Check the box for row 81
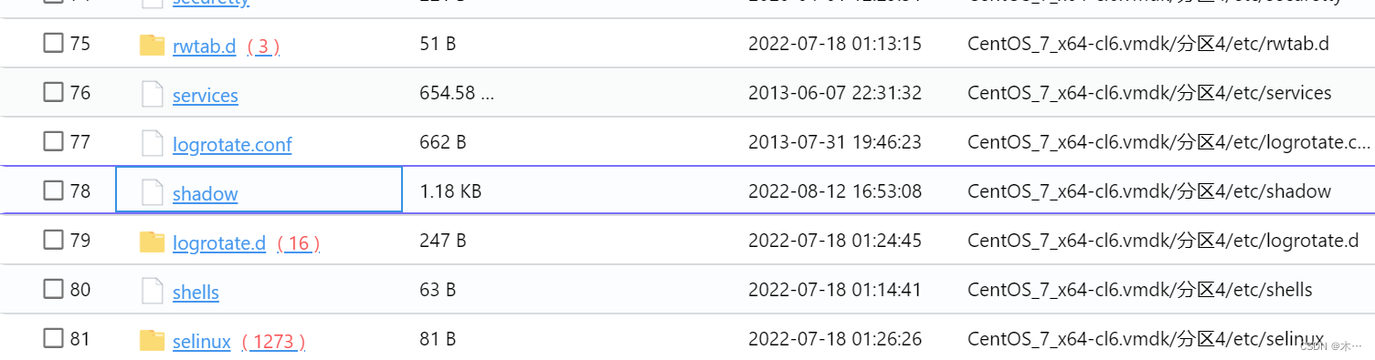This screenshot has height=360, width=1375. (54, 339)
